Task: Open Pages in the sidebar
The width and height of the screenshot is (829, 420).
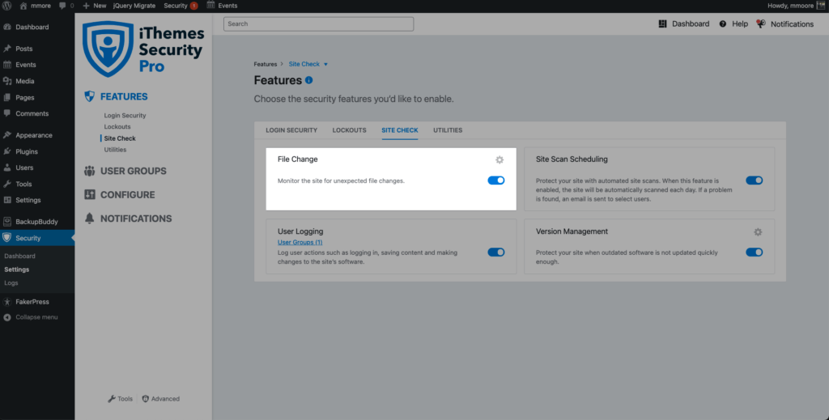Action: point(25,98)
